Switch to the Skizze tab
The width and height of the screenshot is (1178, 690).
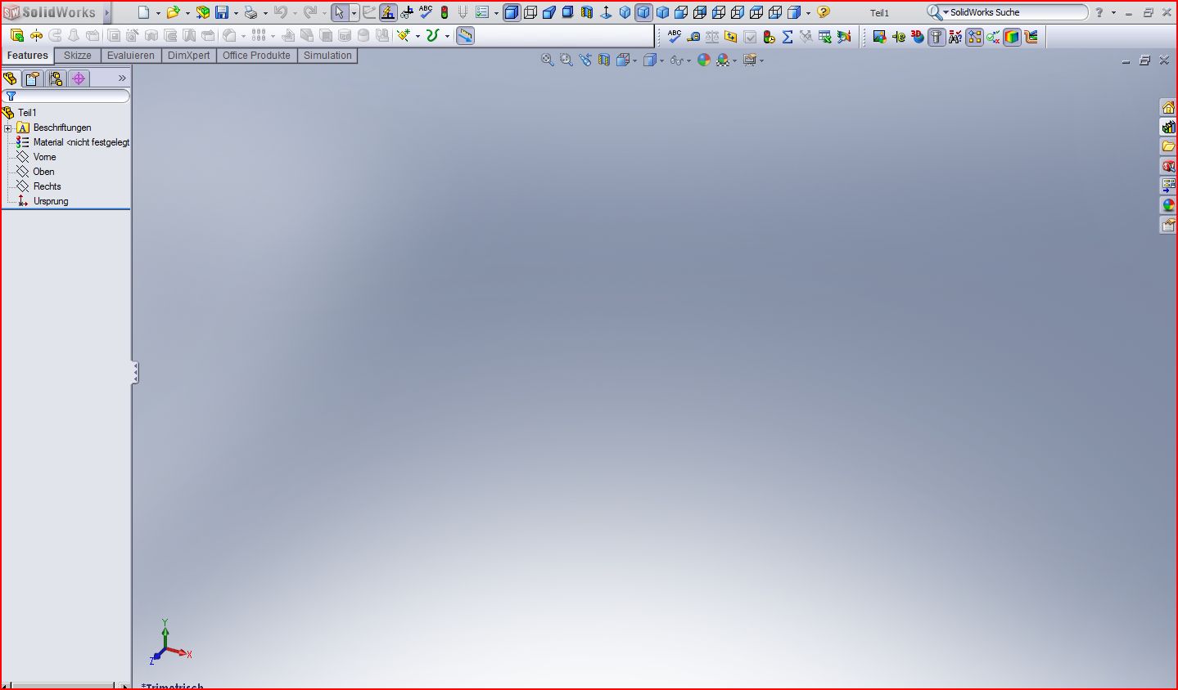pyautogui.click(x=78, y=56)
